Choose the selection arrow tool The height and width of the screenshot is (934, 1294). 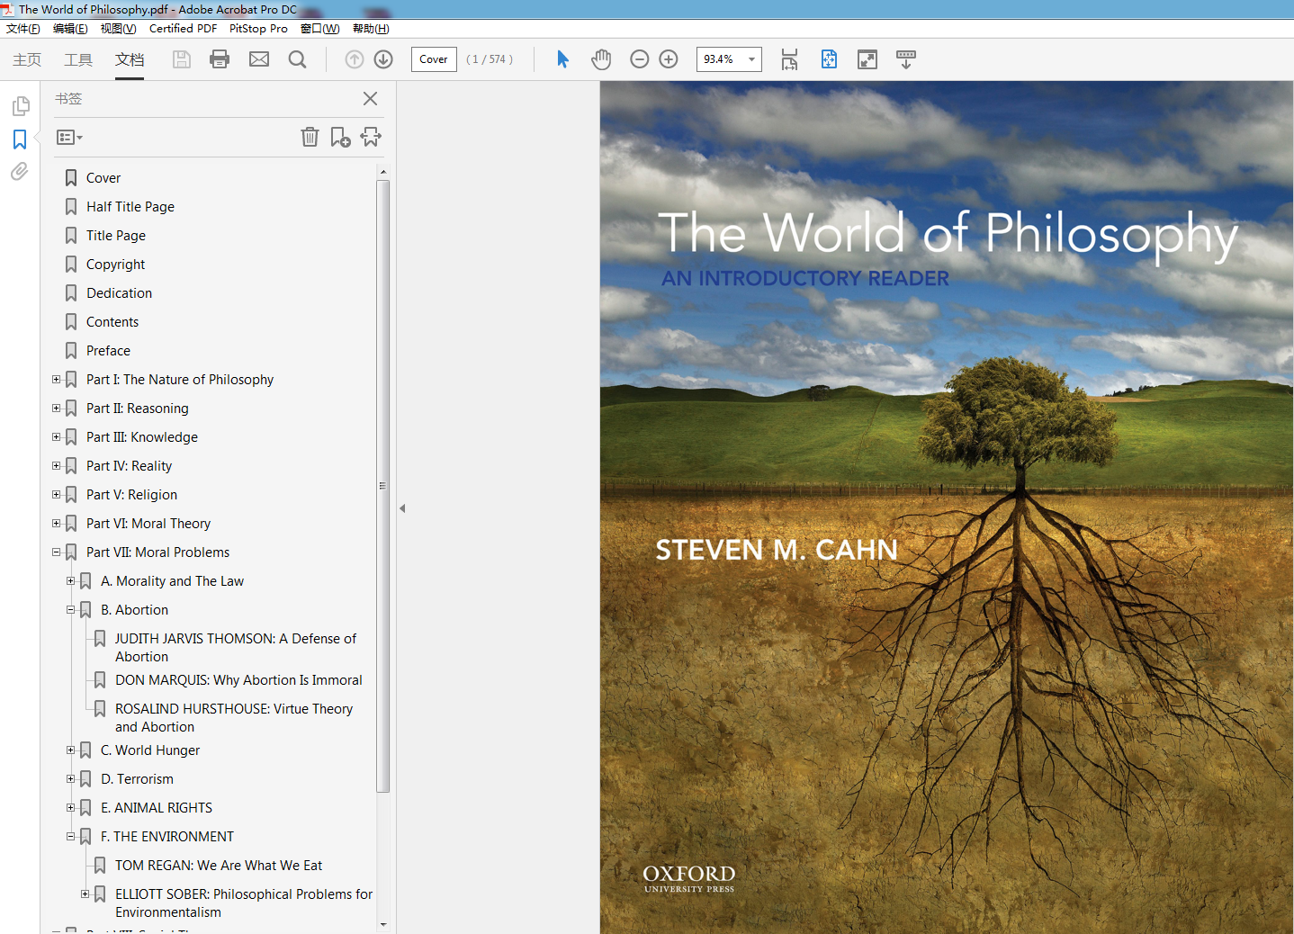coord(562,59)
